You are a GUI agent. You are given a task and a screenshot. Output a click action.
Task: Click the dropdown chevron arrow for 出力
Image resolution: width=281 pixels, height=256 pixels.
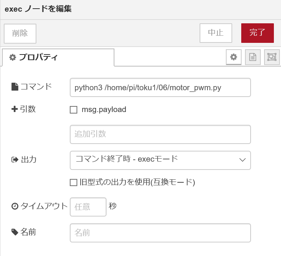click(242, 160)
